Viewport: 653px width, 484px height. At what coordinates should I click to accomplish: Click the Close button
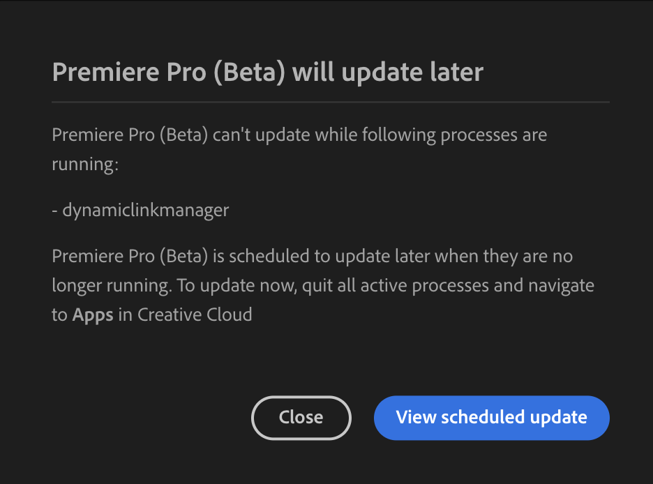301,418
